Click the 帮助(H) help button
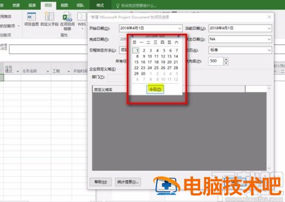The image size is (285, 202). [x=101, y=182]
